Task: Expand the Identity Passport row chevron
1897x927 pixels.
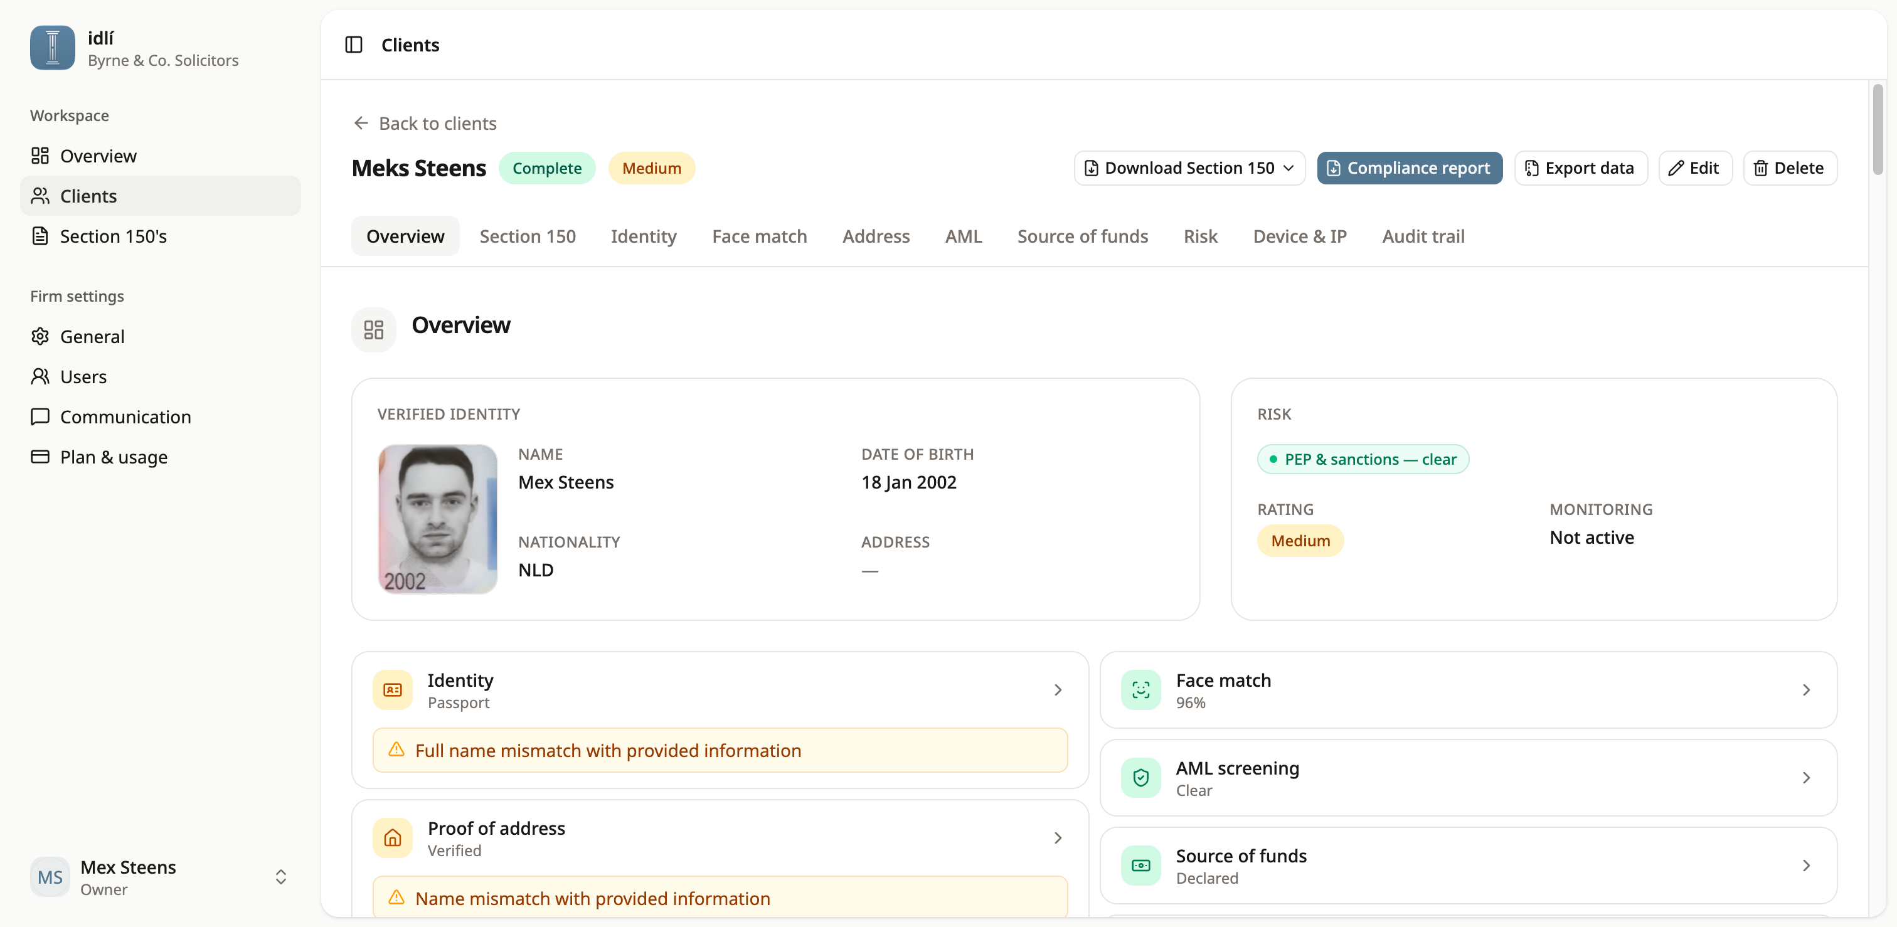Action: (x=1058, y=690)
